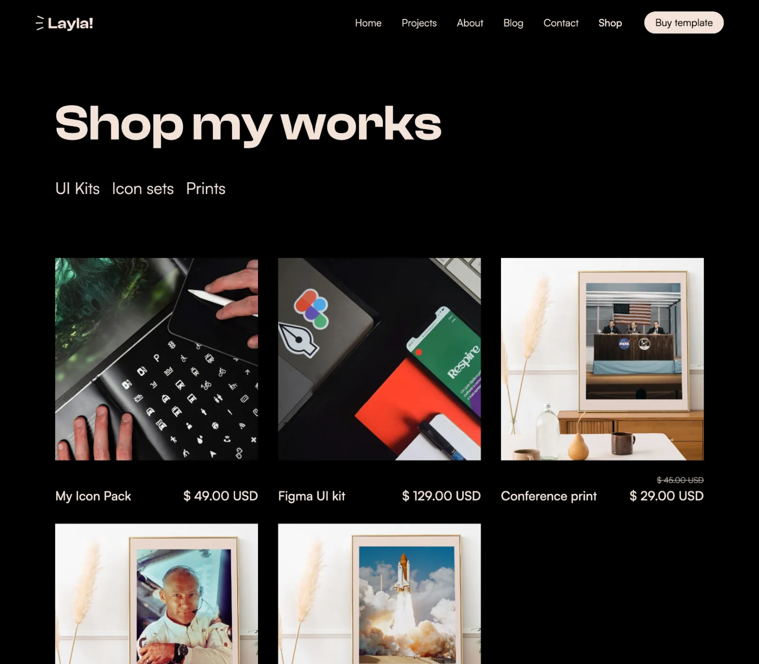Click the My Icon Pack title

pyautogui.click(x=93, y=496)
